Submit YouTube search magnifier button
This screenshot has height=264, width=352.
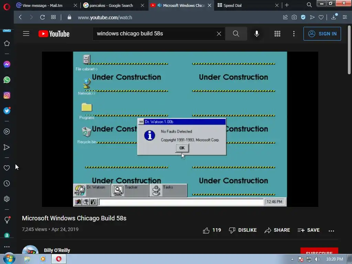[x=236, y=34]
